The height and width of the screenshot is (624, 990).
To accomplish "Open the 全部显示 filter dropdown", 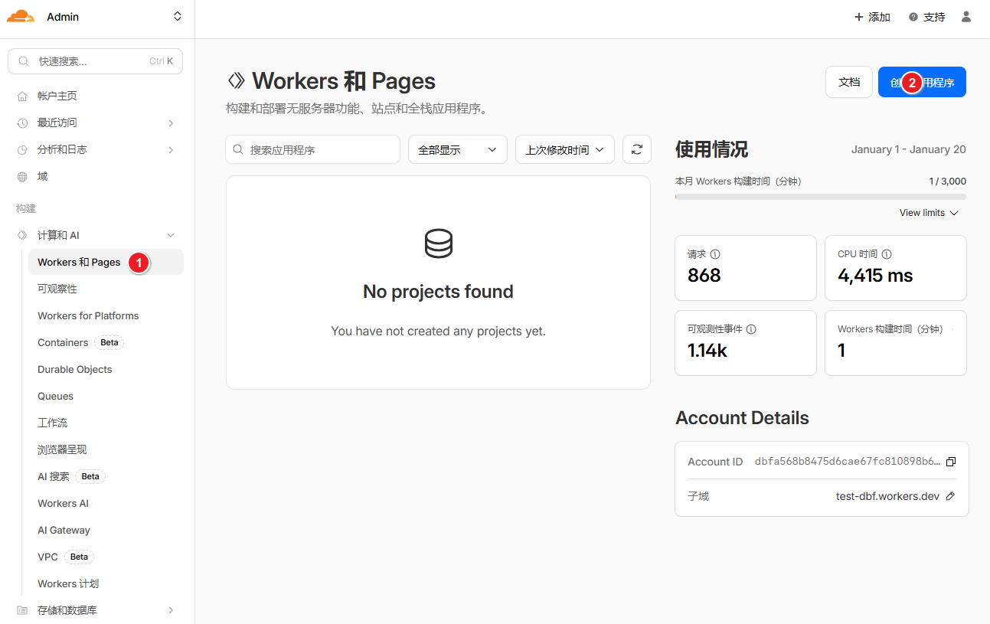I will pos(457,150).
